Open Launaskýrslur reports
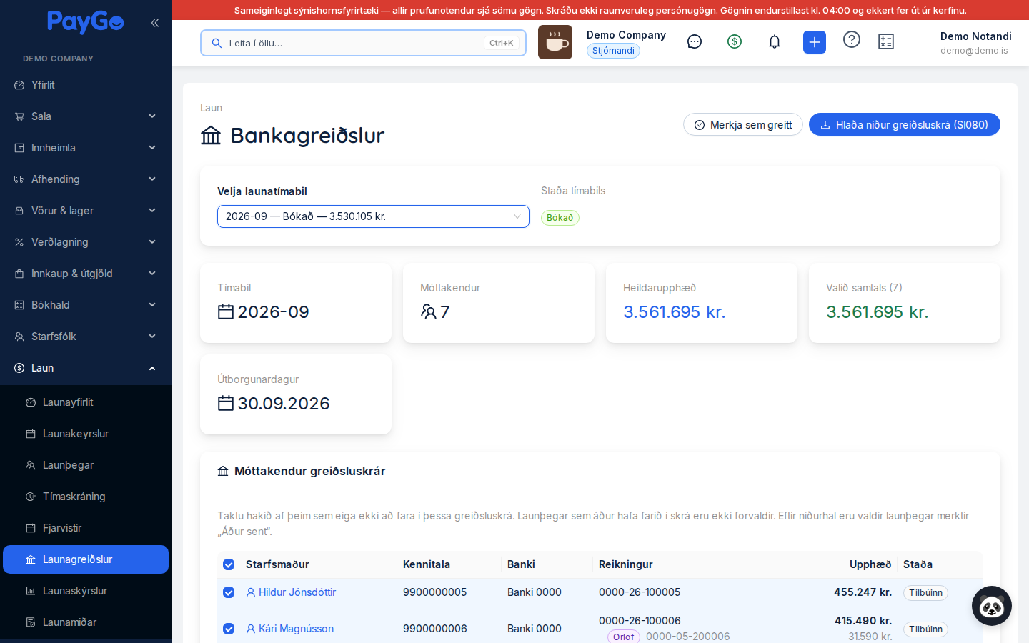 click(86, 591)
